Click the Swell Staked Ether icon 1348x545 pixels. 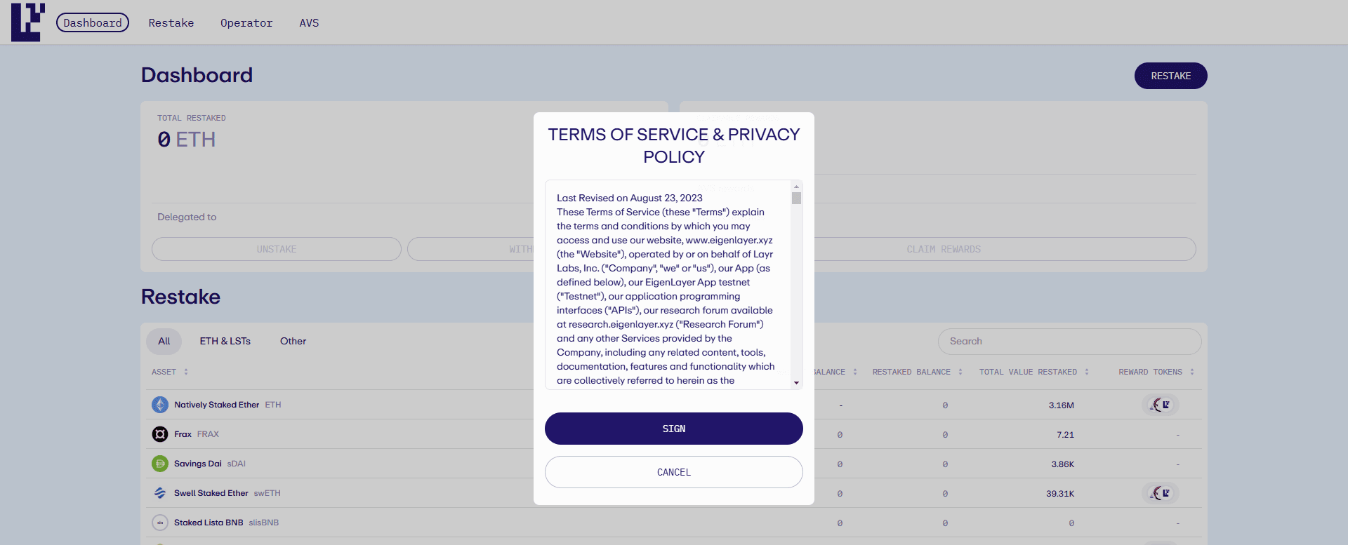160,493
